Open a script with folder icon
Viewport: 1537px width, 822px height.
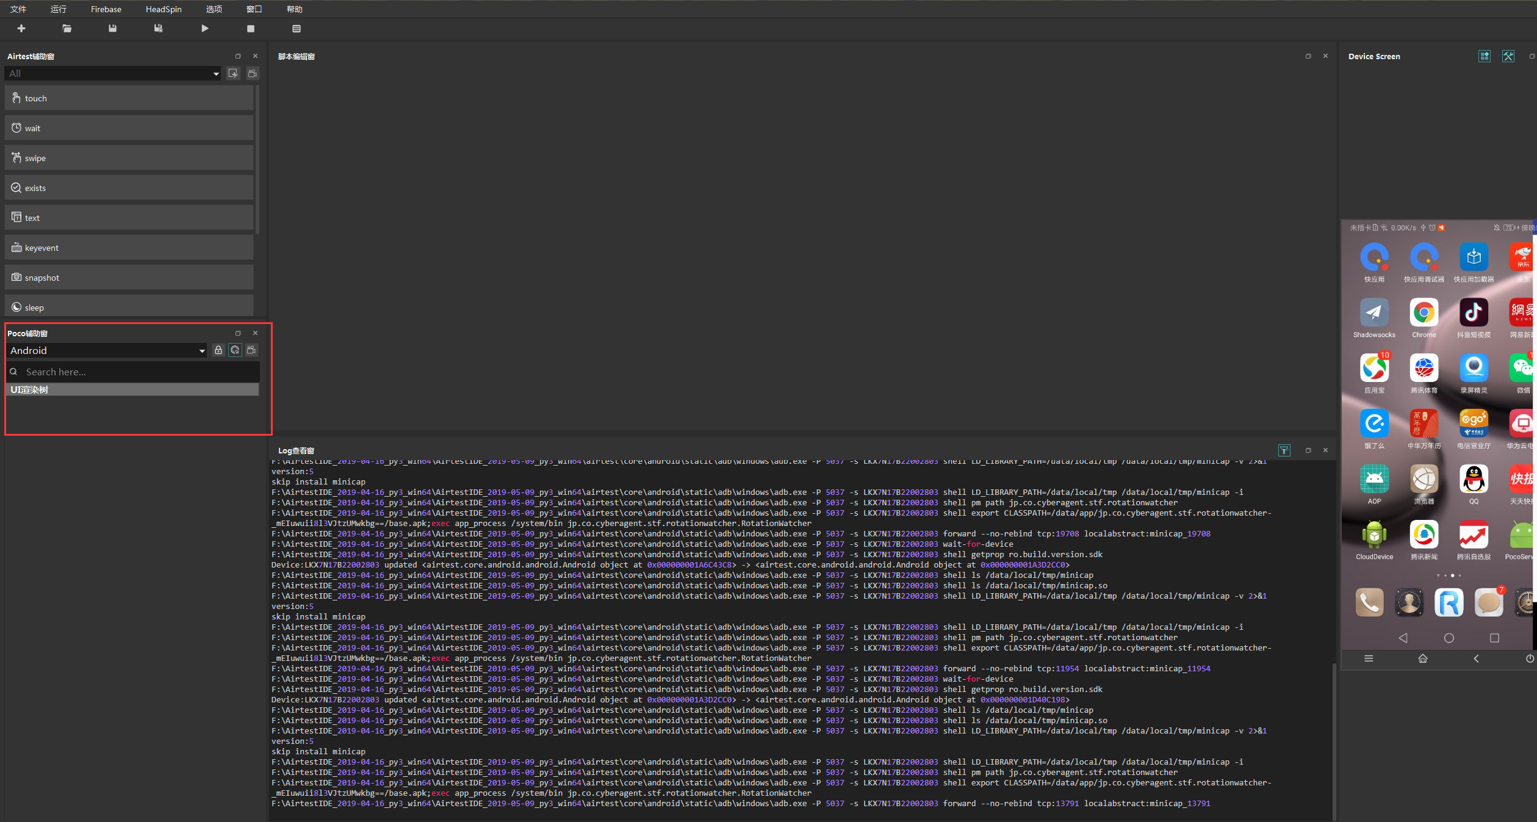click(x=67, y=29)
